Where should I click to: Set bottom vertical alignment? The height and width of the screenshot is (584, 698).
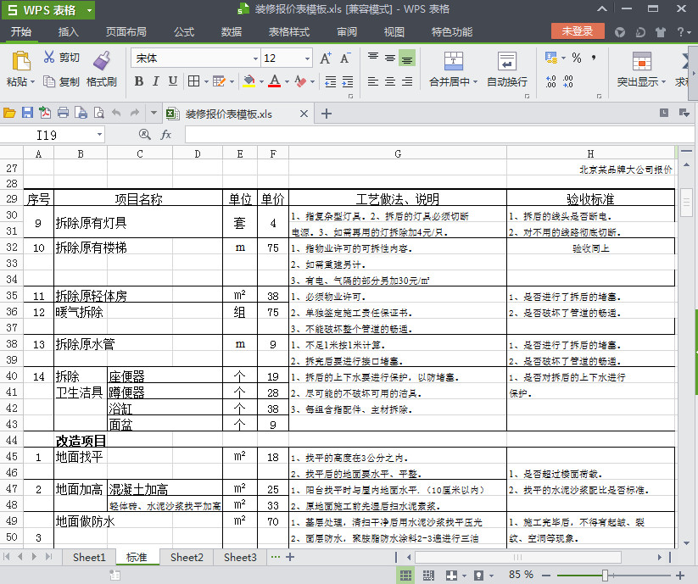coord(407,58)
